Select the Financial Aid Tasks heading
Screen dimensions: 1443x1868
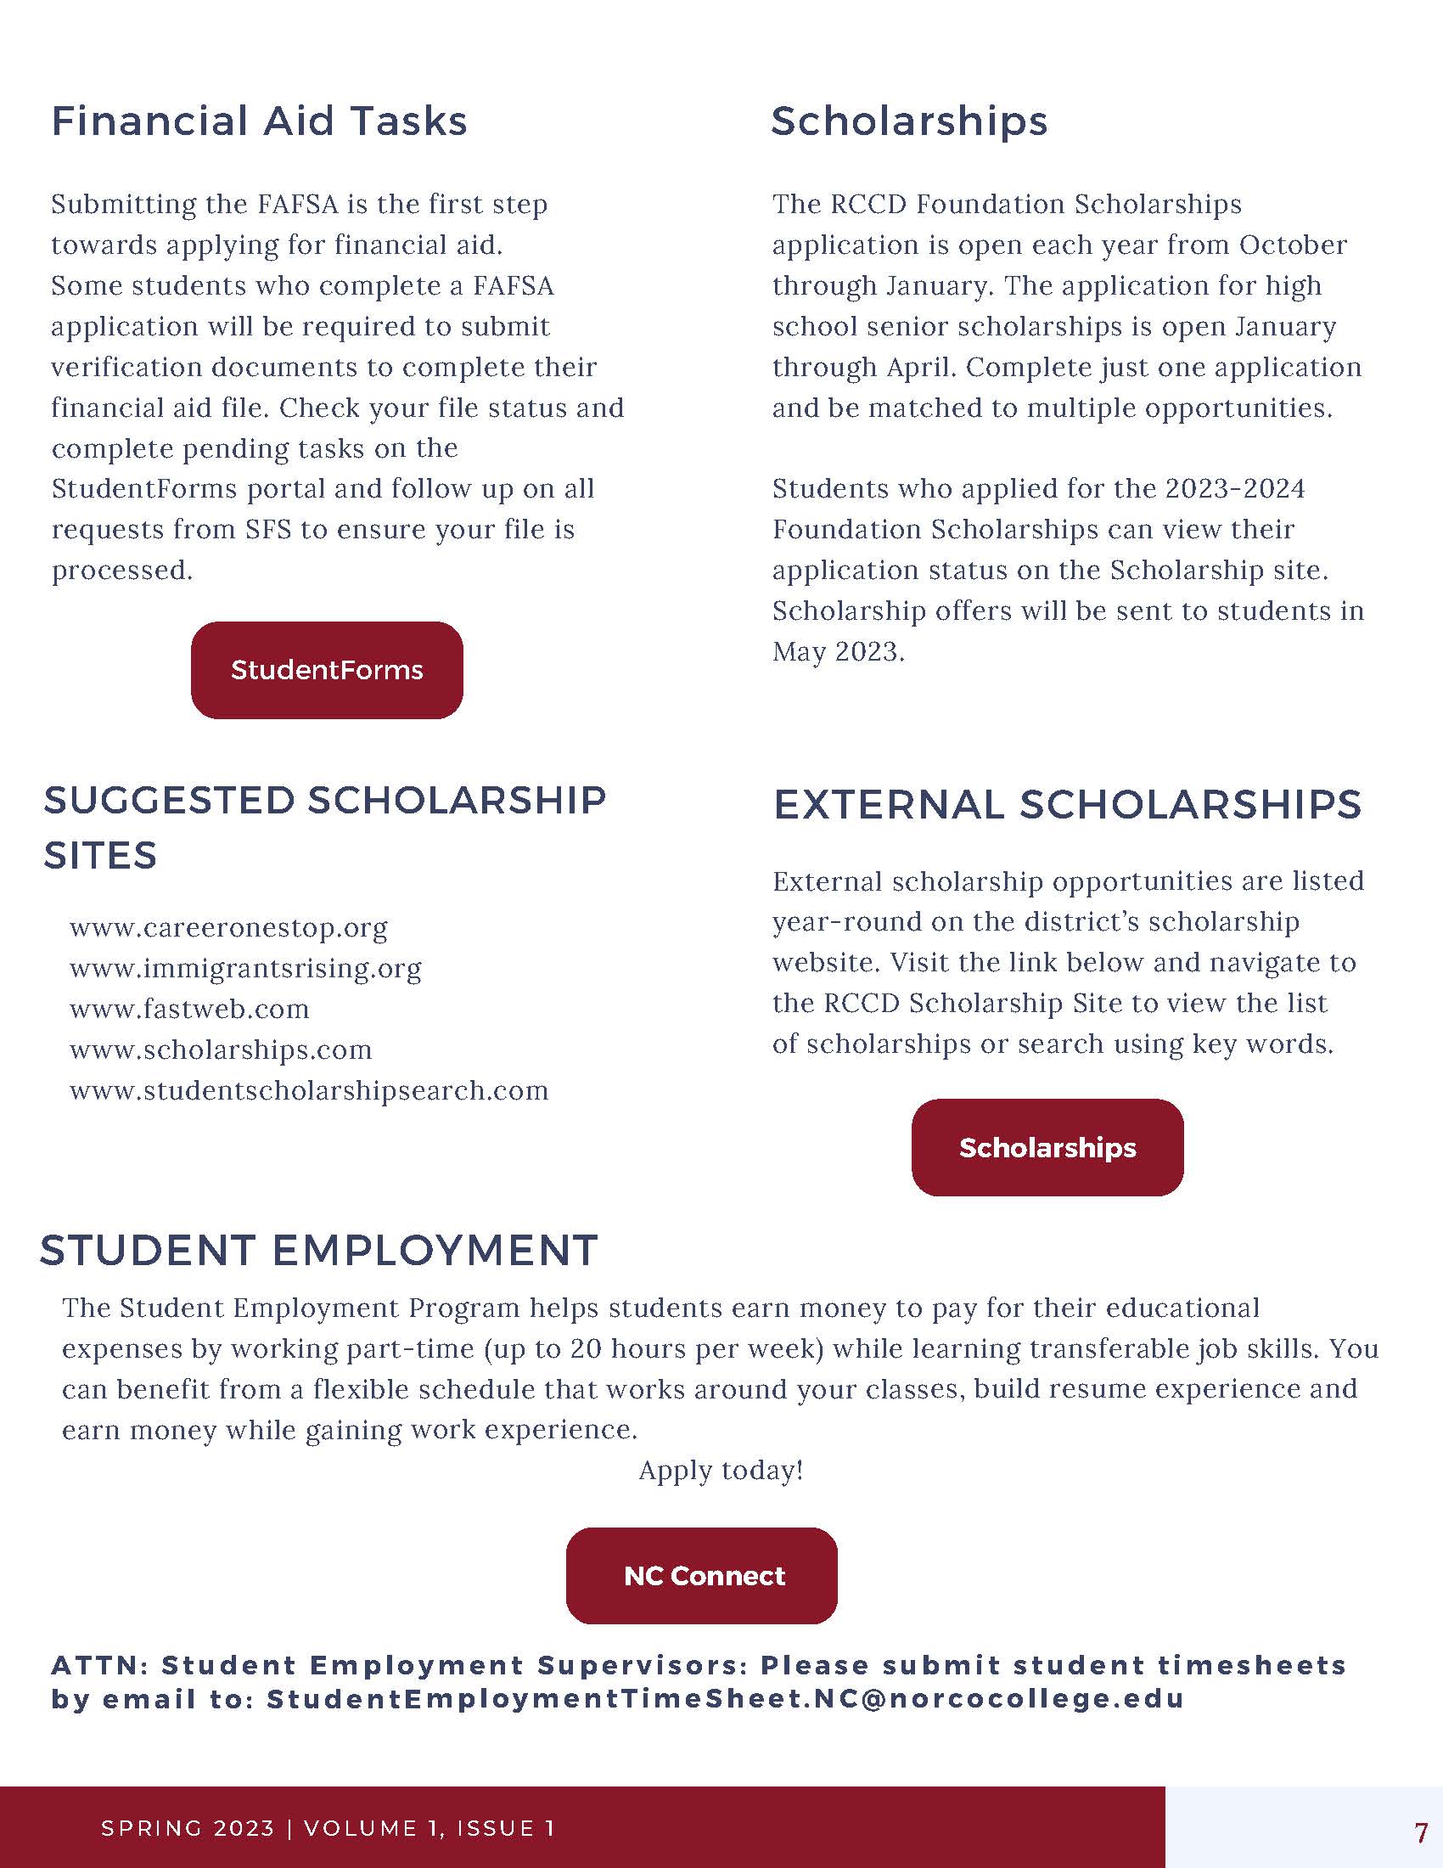259,121
